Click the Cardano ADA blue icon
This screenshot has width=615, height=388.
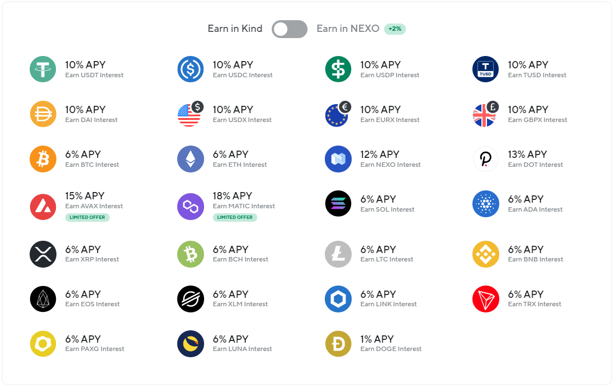pos(485,203)
